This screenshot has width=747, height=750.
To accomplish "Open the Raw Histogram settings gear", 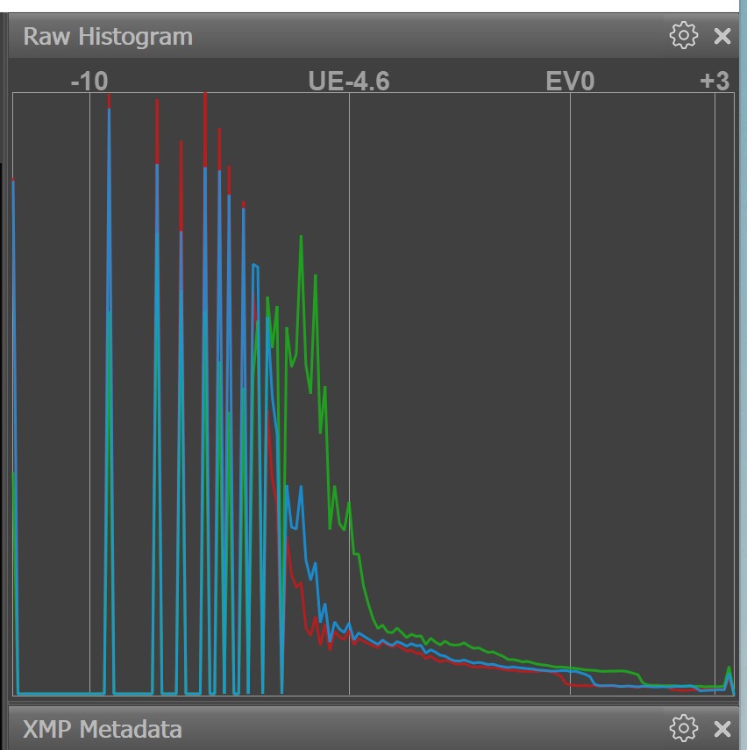I will tap(683, 36).
